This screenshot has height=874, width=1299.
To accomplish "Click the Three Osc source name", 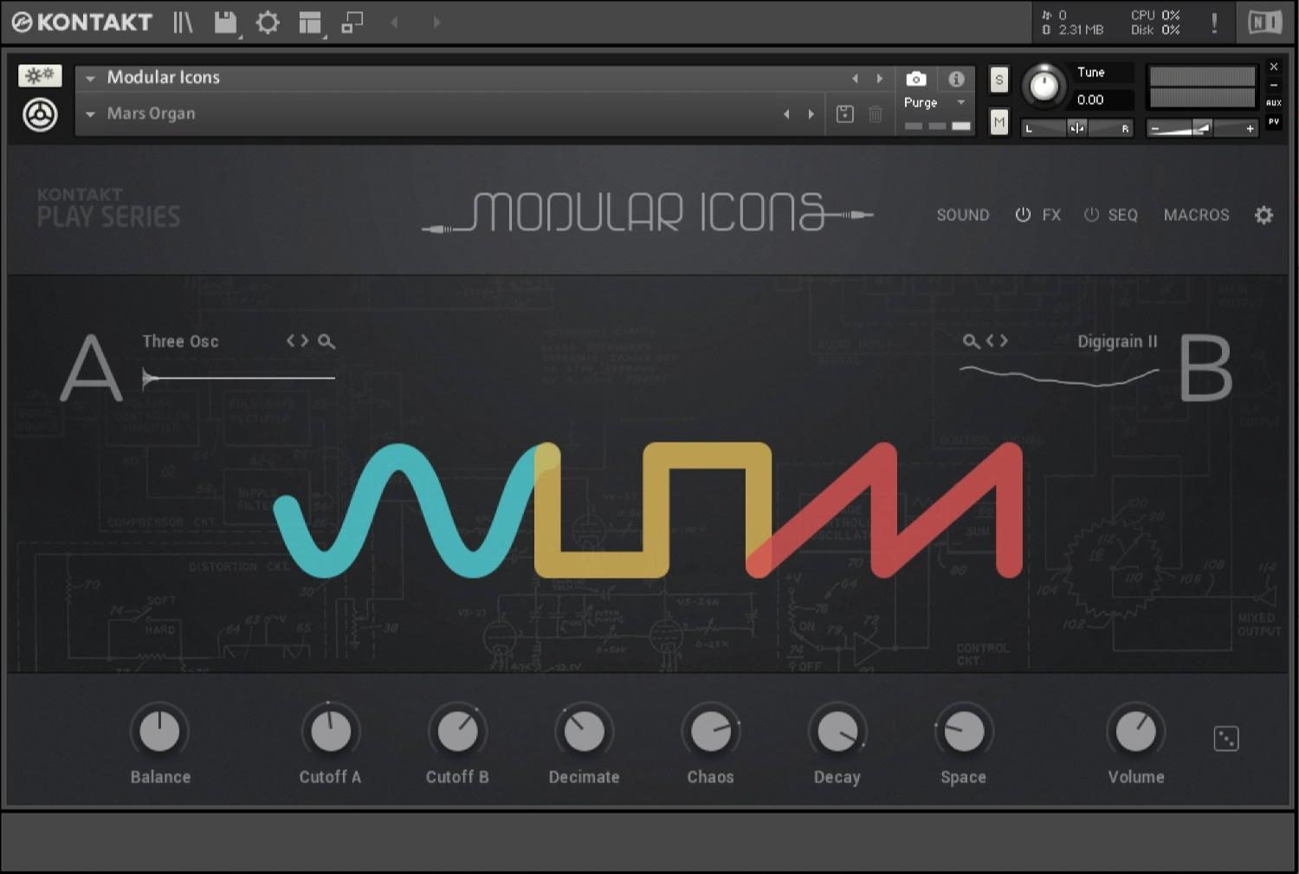I will pyautogui.click(x=180, y=341).
